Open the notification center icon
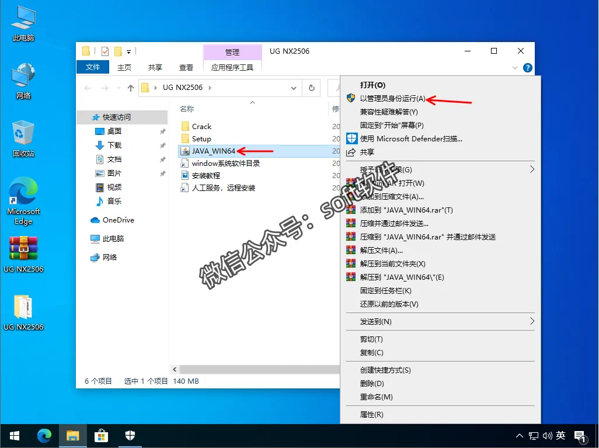 point(580,436)
